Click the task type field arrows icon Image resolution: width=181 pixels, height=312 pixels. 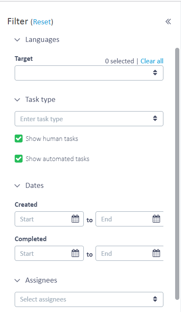155,118
